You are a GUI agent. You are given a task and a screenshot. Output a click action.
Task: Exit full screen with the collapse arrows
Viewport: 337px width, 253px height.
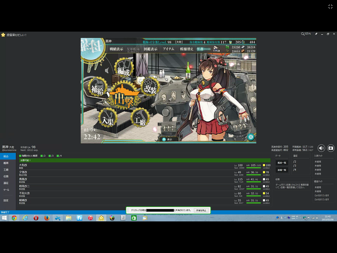(x=330, y=7)
